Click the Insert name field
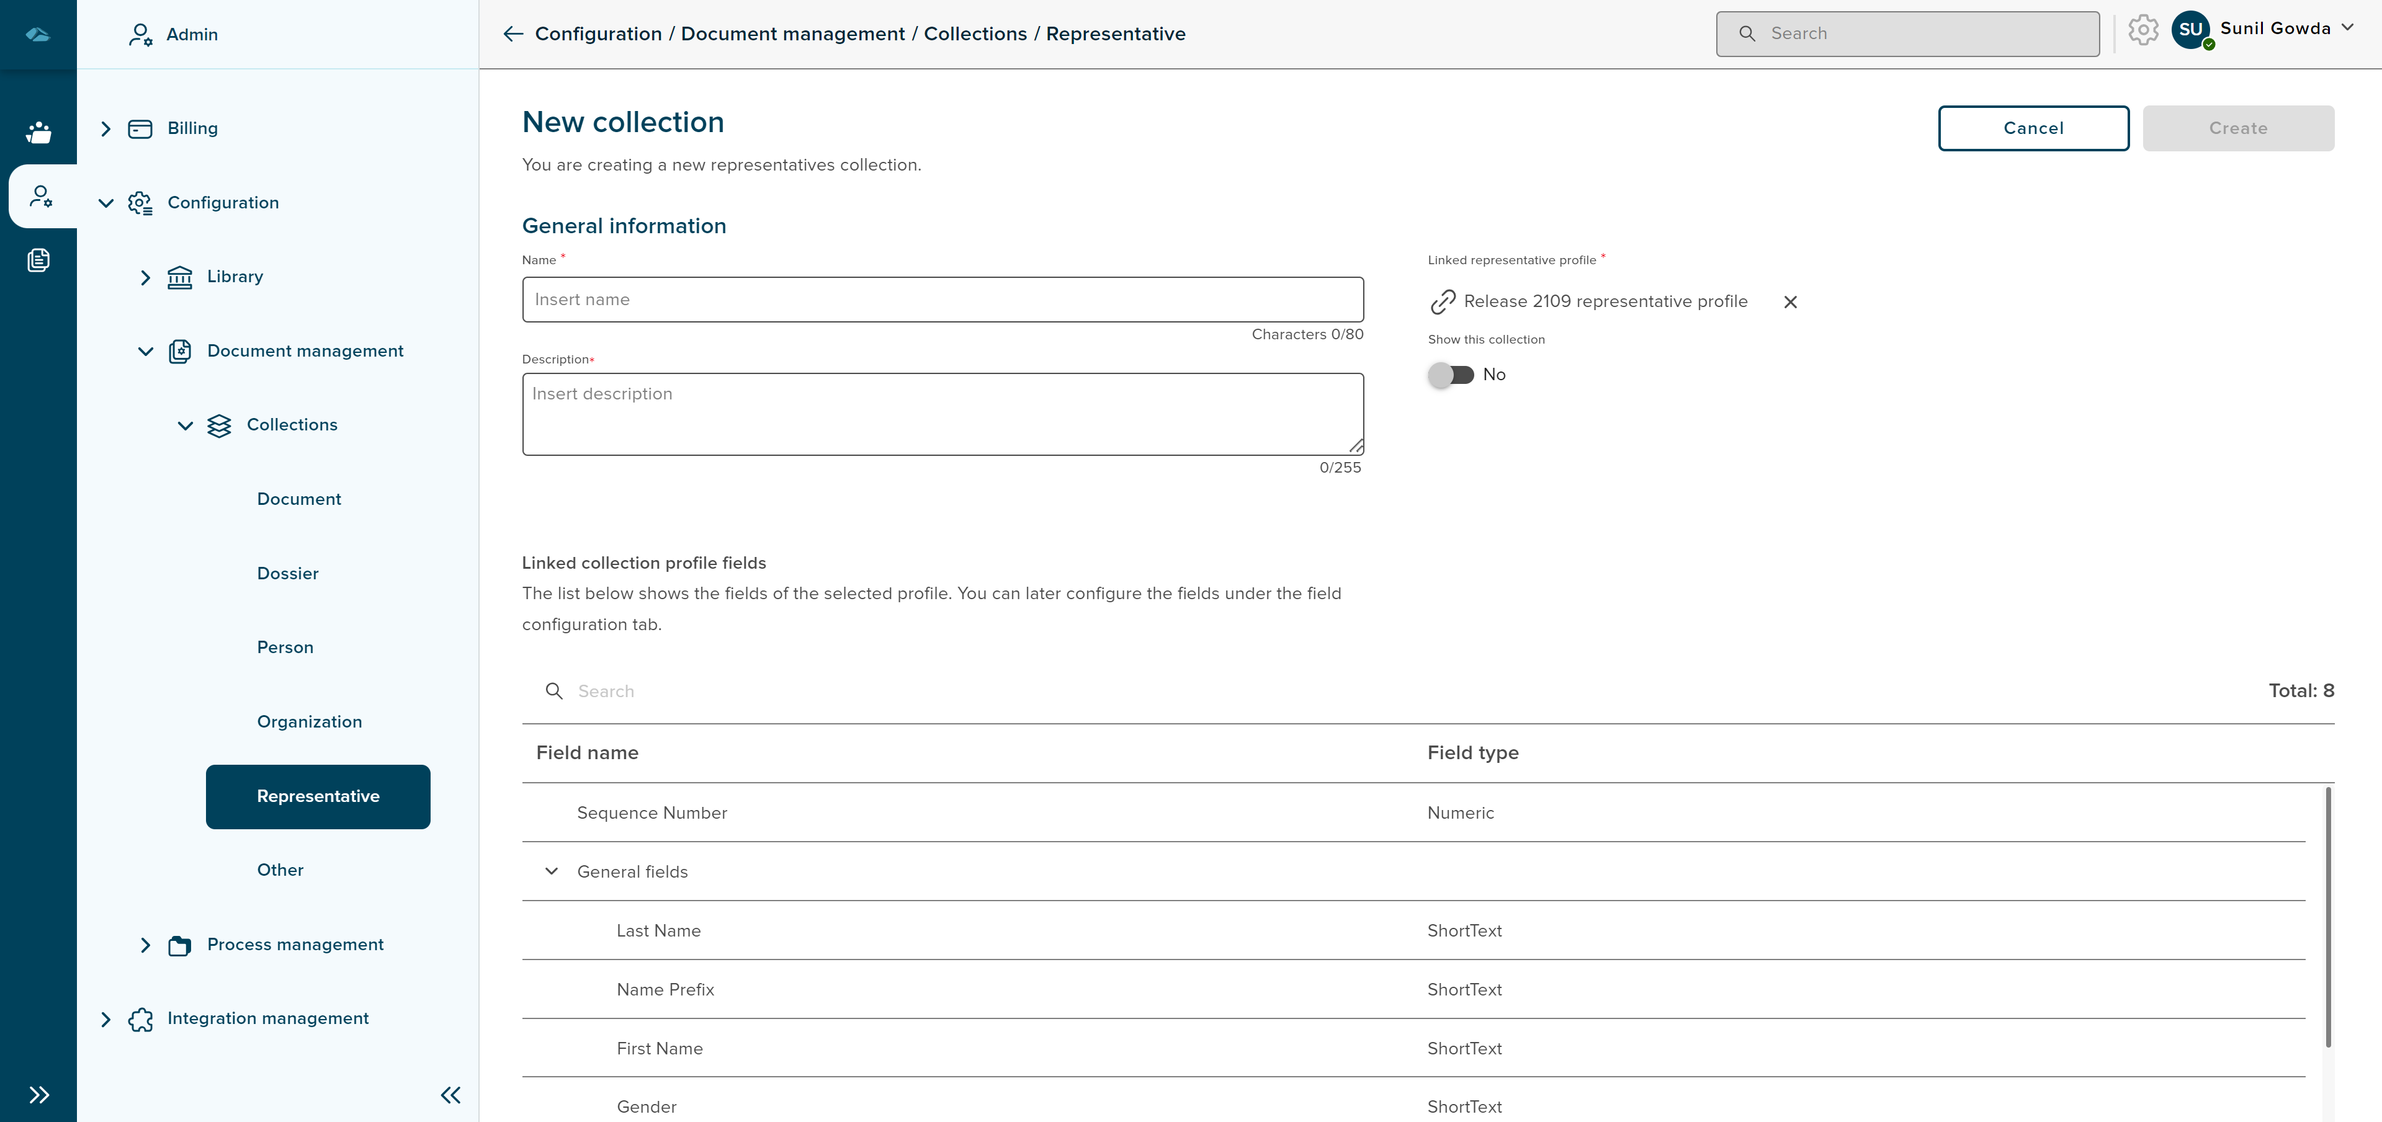 pos(943,300)
